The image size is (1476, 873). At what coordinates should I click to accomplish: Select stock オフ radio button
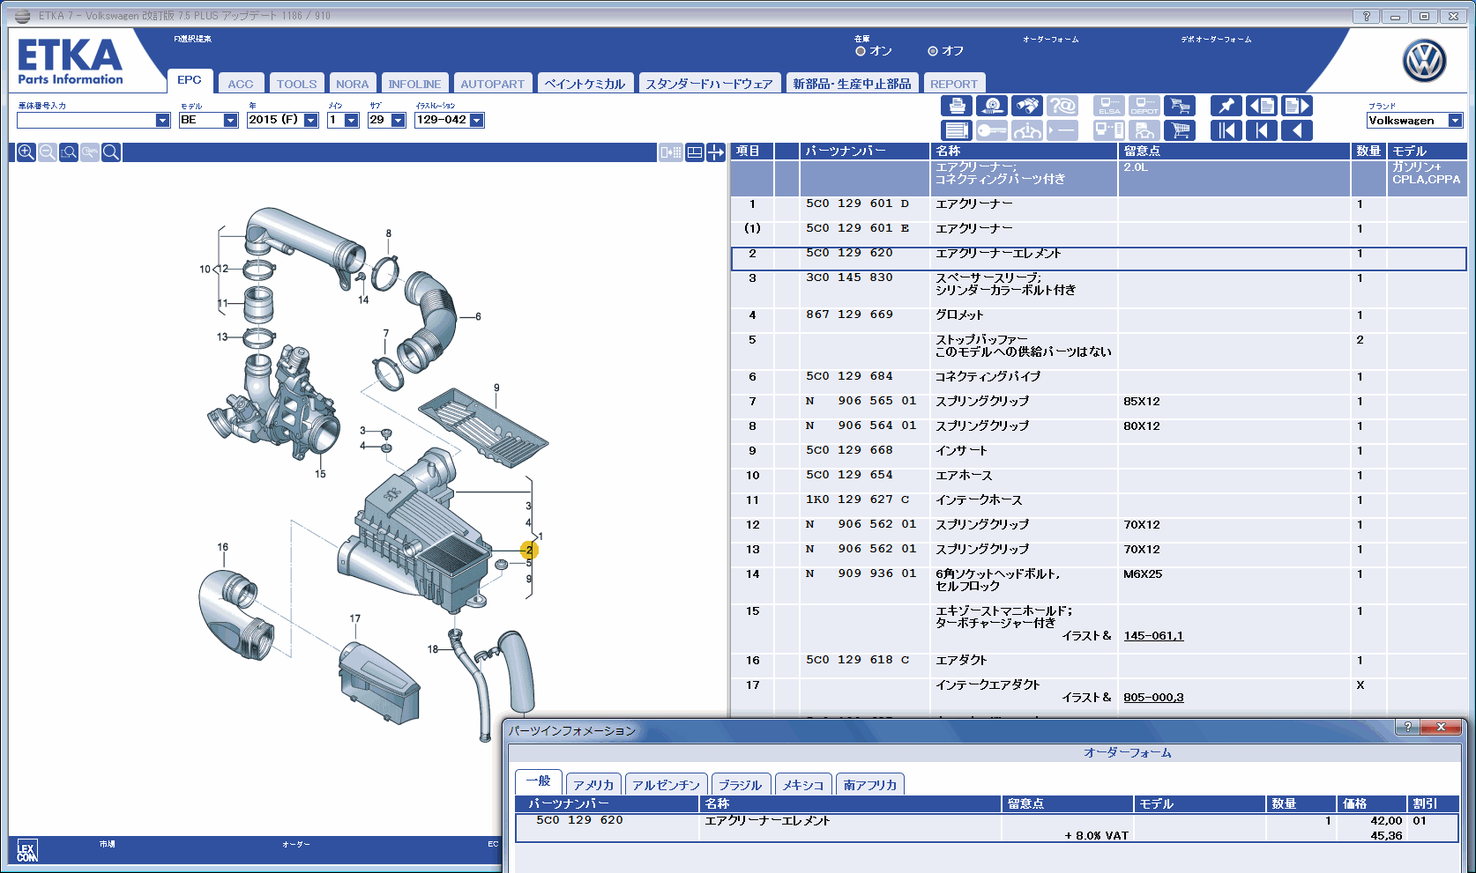point(933,51)
